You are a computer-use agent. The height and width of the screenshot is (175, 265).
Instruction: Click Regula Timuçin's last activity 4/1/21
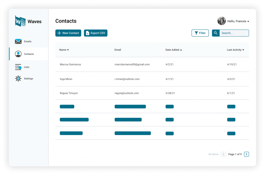tap(231, 93)
